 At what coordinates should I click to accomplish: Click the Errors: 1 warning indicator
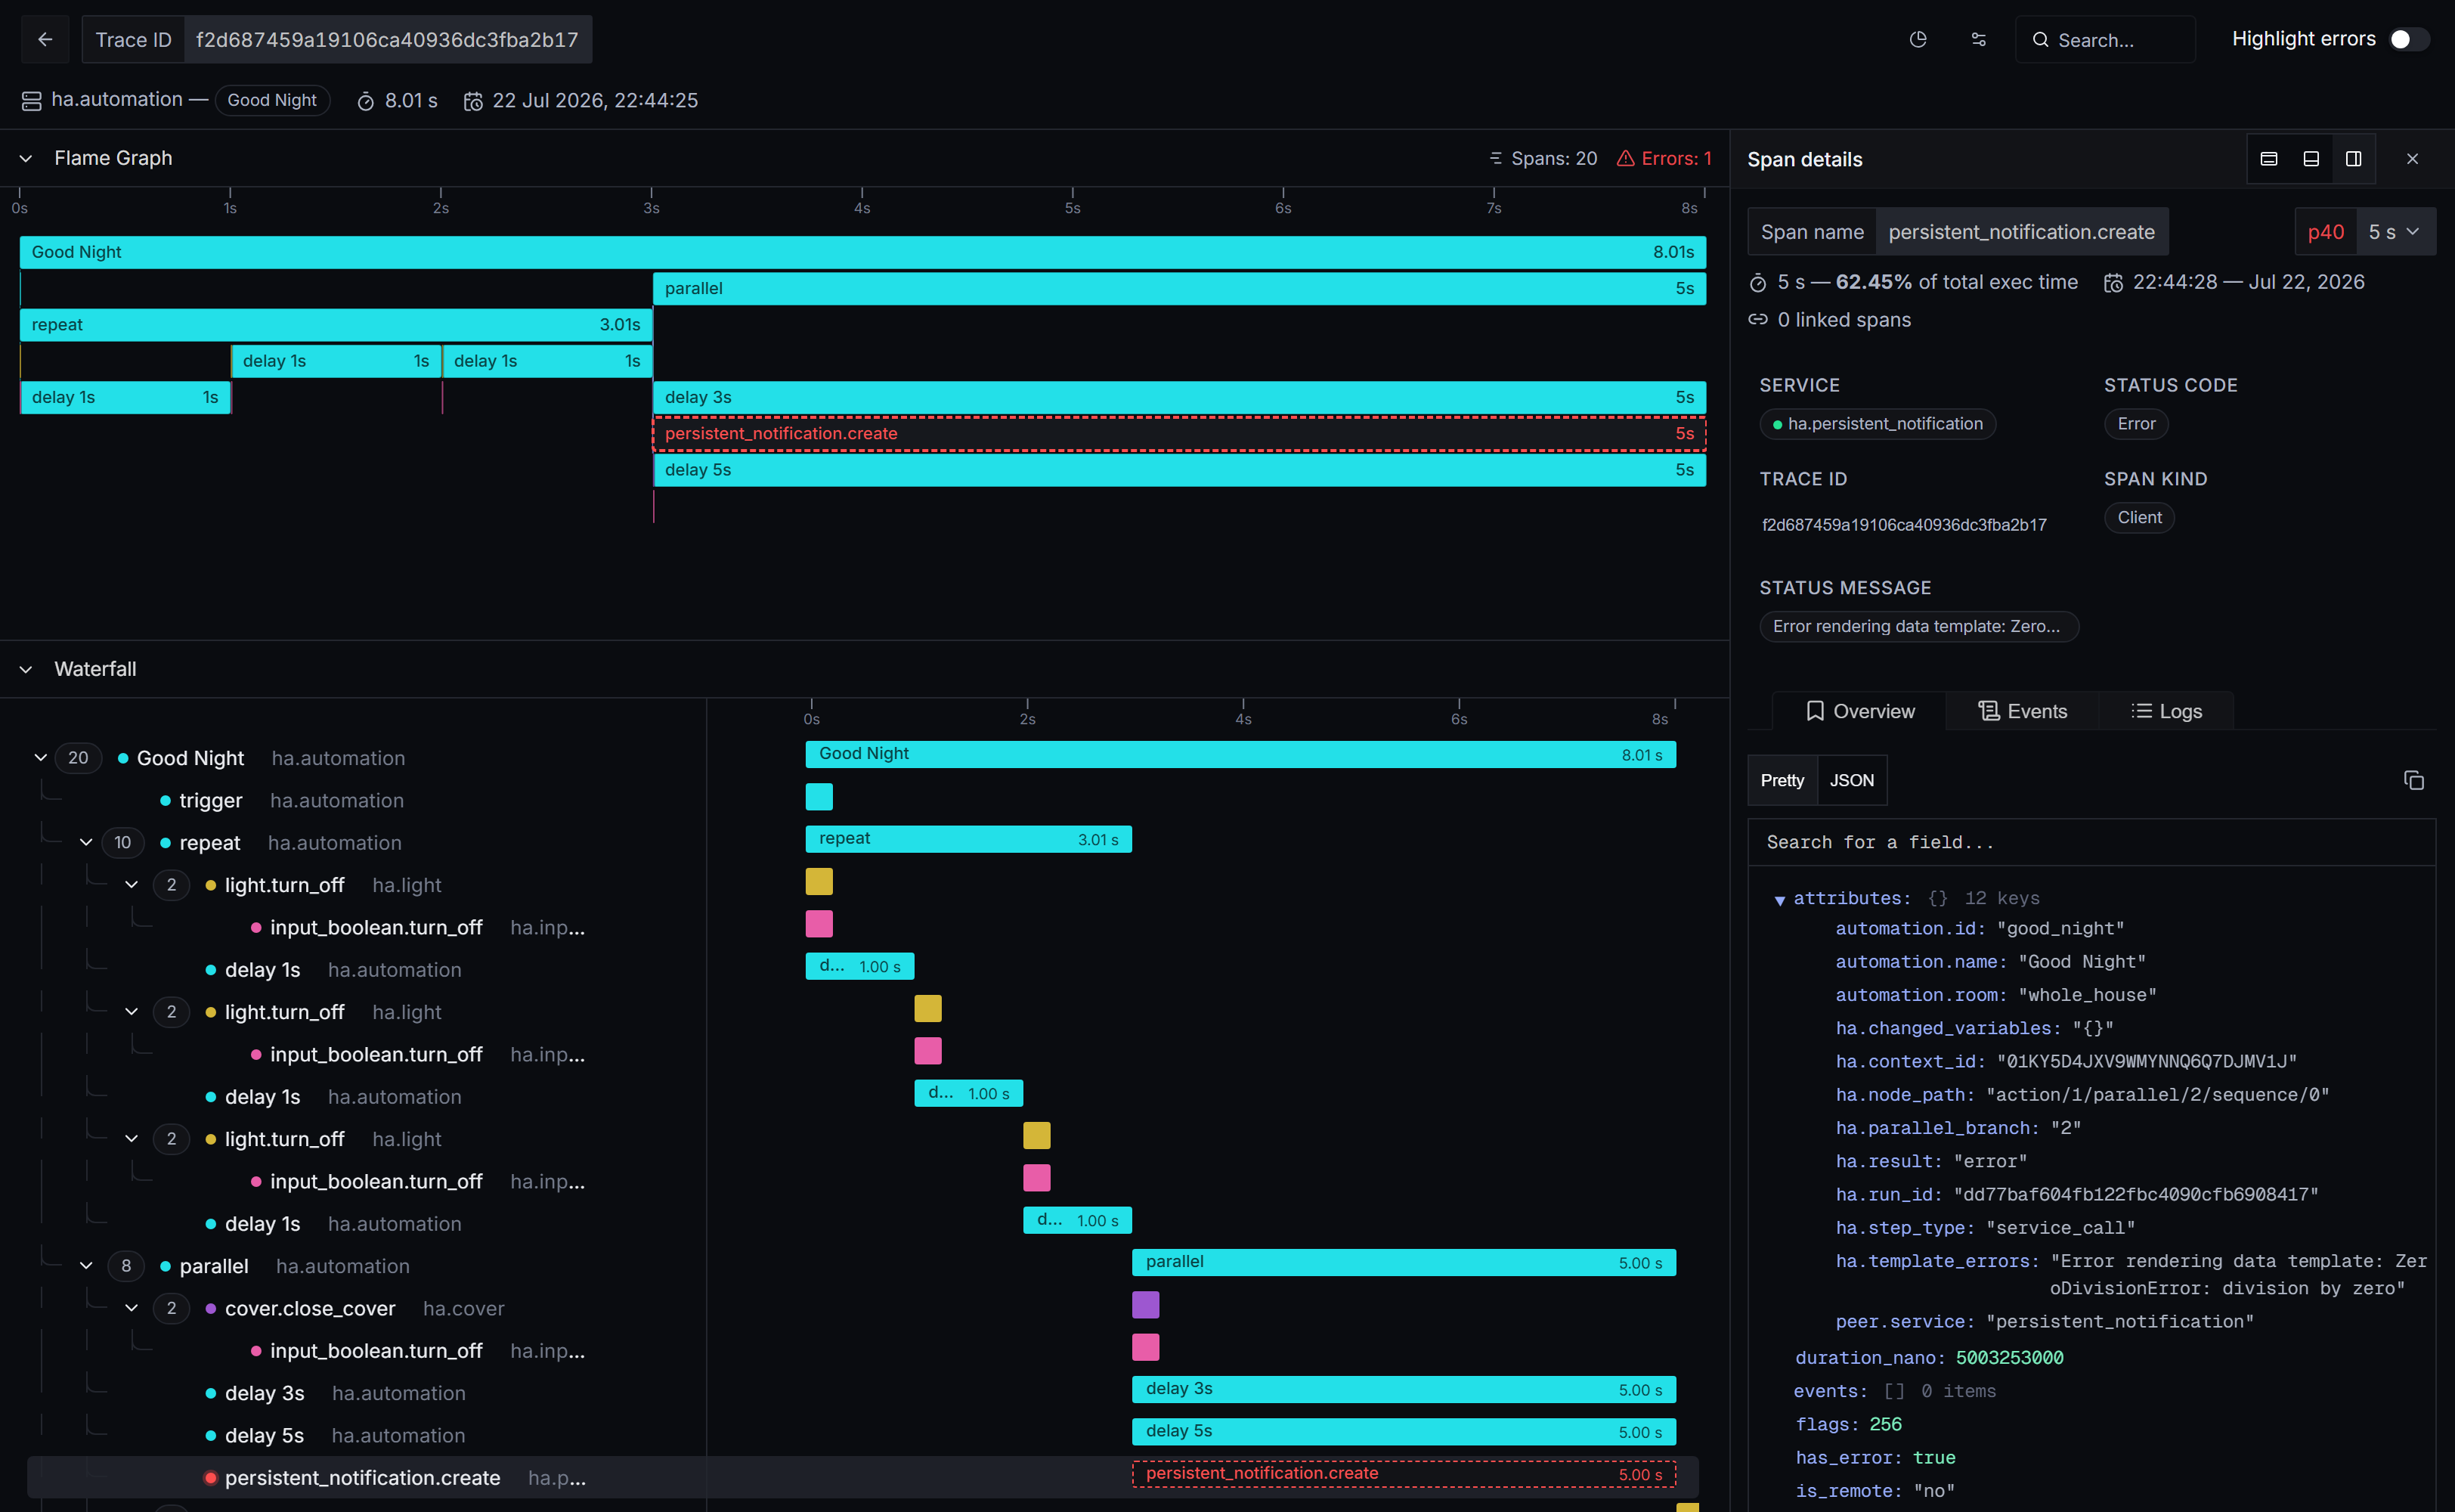coord(1664,158)
